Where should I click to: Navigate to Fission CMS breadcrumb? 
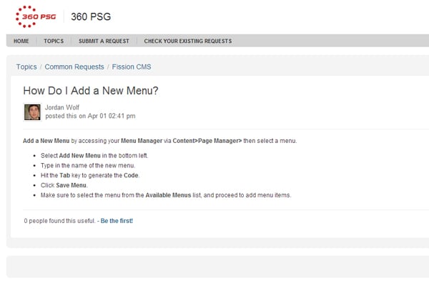point(132,66)
